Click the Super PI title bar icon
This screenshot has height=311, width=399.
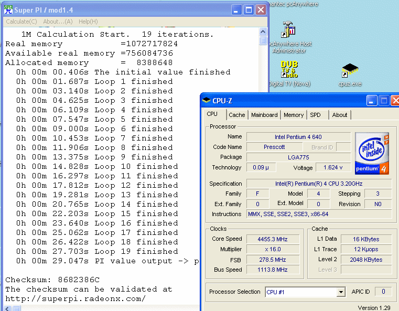(8, 10)
